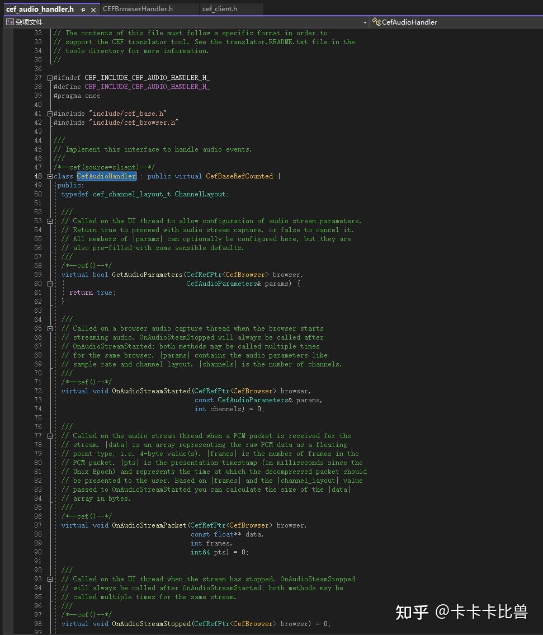Collapse the #include group at line 41
The width and height of the screenshot is (543, 635).
pyautogui.click(x=50, y=114)
